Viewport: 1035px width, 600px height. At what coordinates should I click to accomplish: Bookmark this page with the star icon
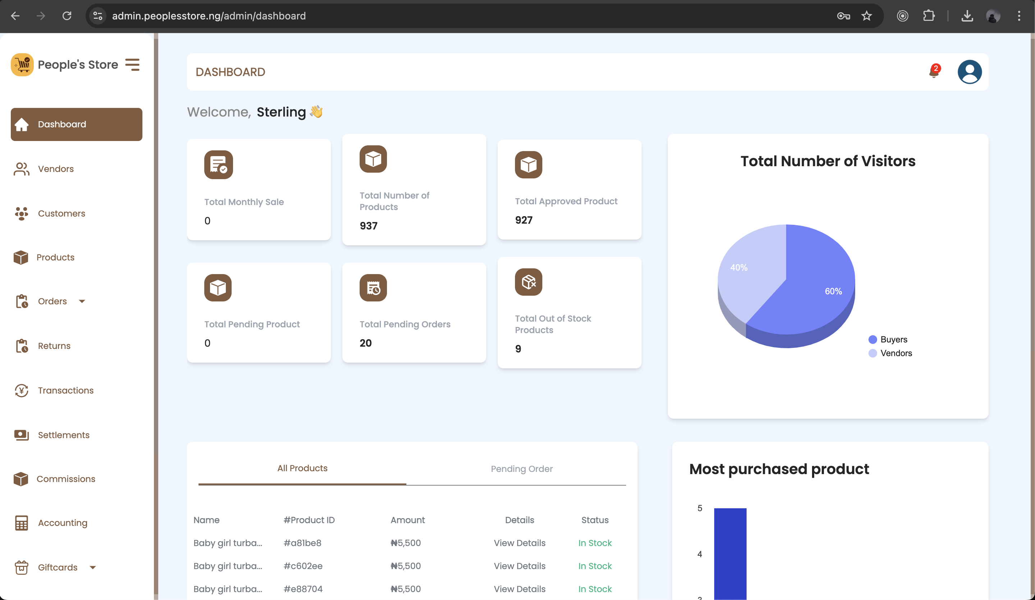[866, 16]
